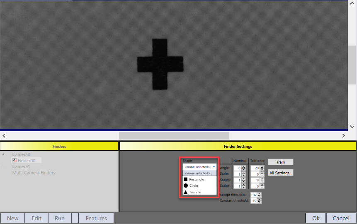The width and height of the screenshot is (357, 224).
Task: Click the right arrow of the horizontal scrollbar
Action: tap(343, 135)
